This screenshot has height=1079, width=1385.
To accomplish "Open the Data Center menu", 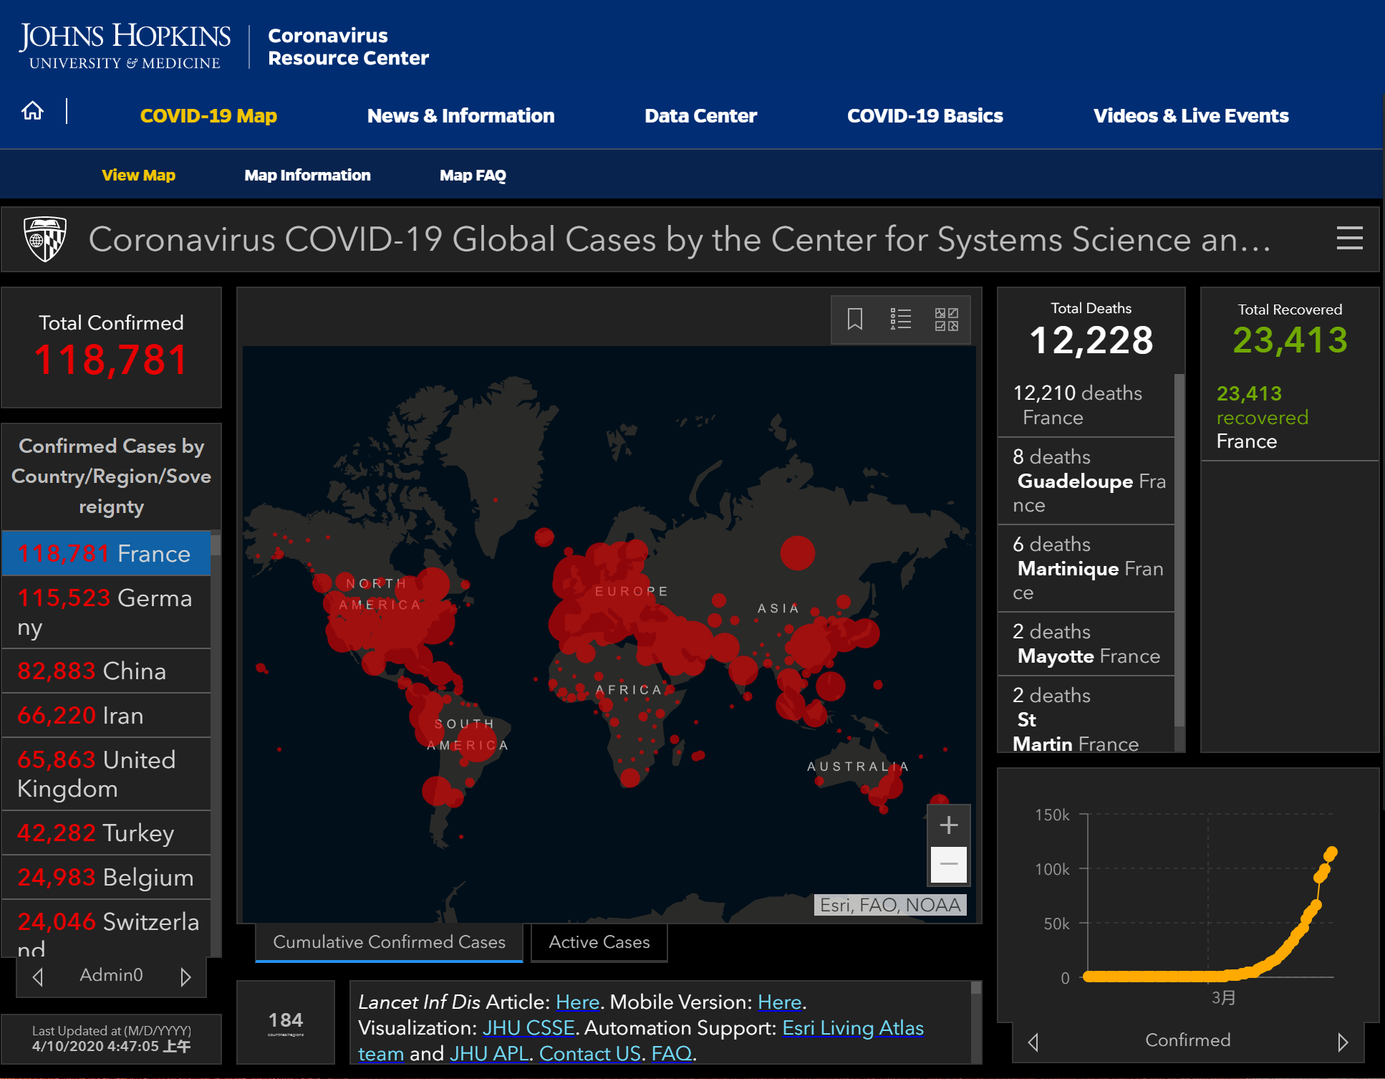I will point(700,116).
